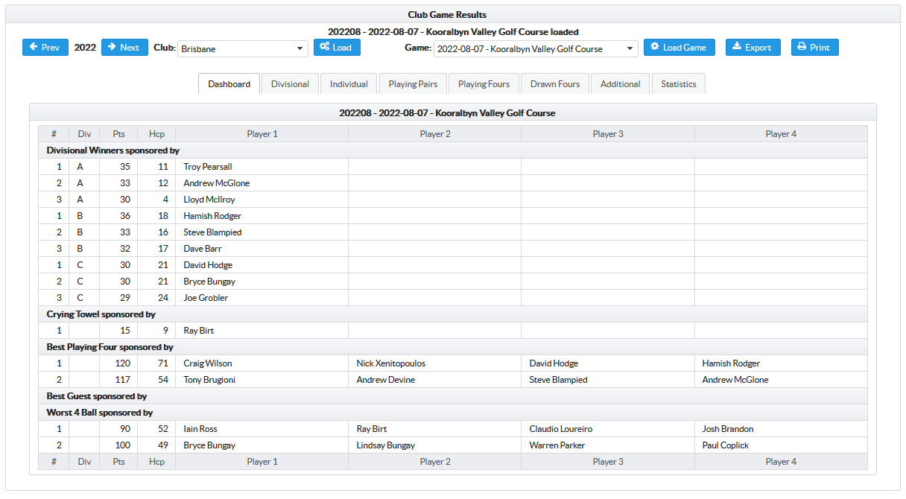
Task: Export the game results
Action: (753, 48)
